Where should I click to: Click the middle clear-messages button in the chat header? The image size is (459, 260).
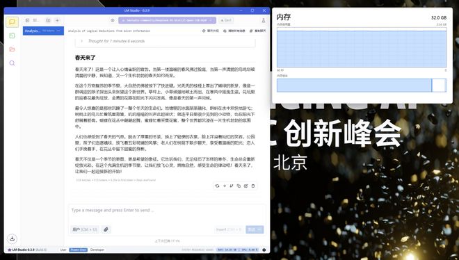pyautogui.click(x=234, y=31)
